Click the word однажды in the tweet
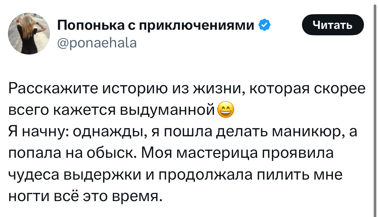Viewport: 379px width, 217px height. coord(109,132)
